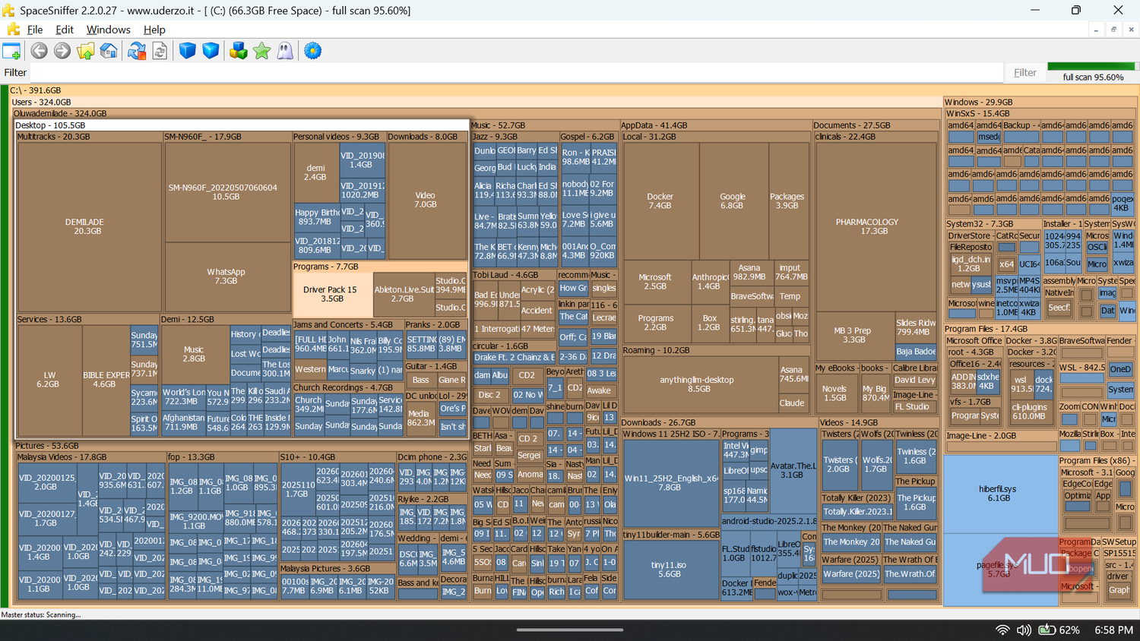This screenshot has width=1140, height=641.
Task: Toggle unknown space with the ghost icon
Action: pyautogui.click(x=285, y=51)
